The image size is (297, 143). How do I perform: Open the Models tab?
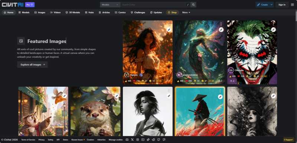(24, 13)
